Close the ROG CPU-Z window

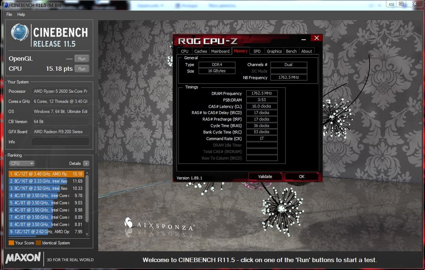pyautogui.click(x=316, y=38)
